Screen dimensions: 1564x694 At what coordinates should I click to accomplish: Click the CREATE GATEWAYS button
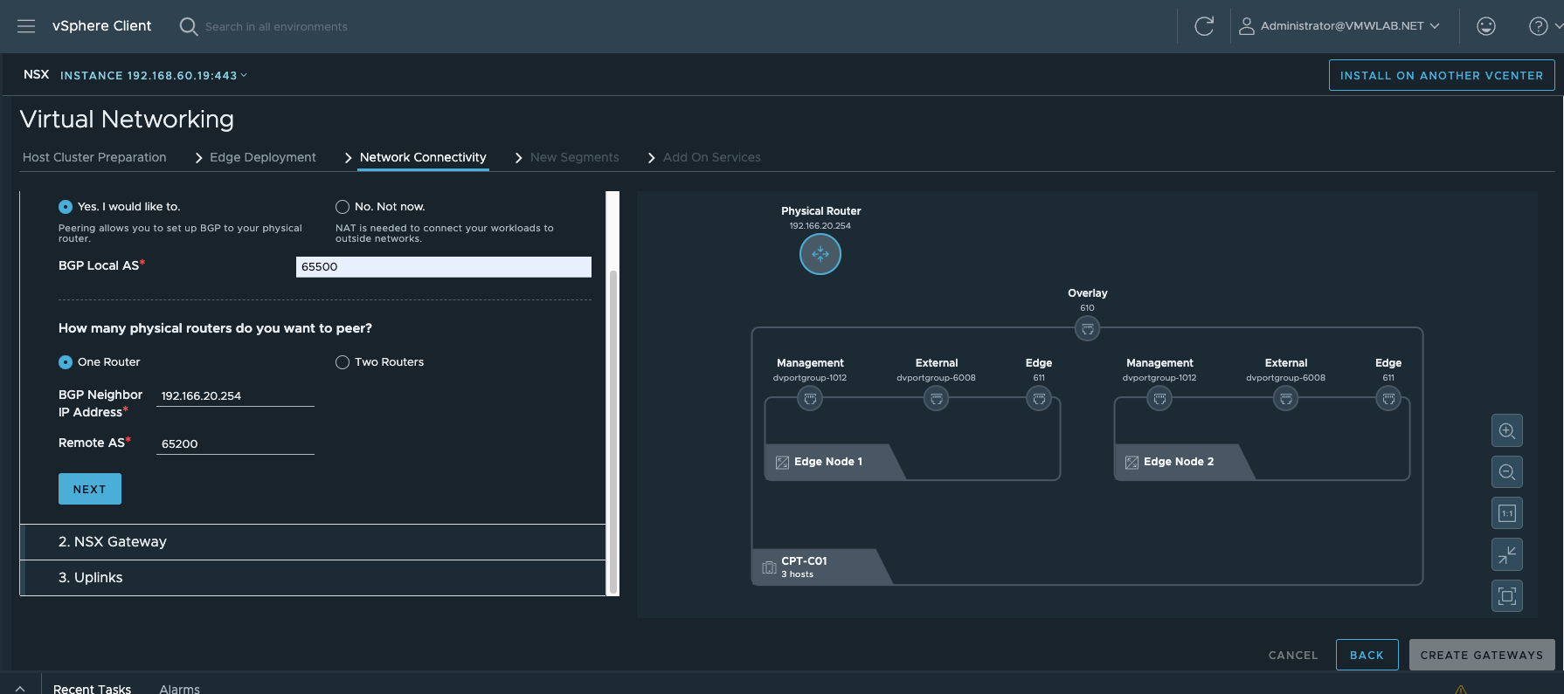point(1481,655)
